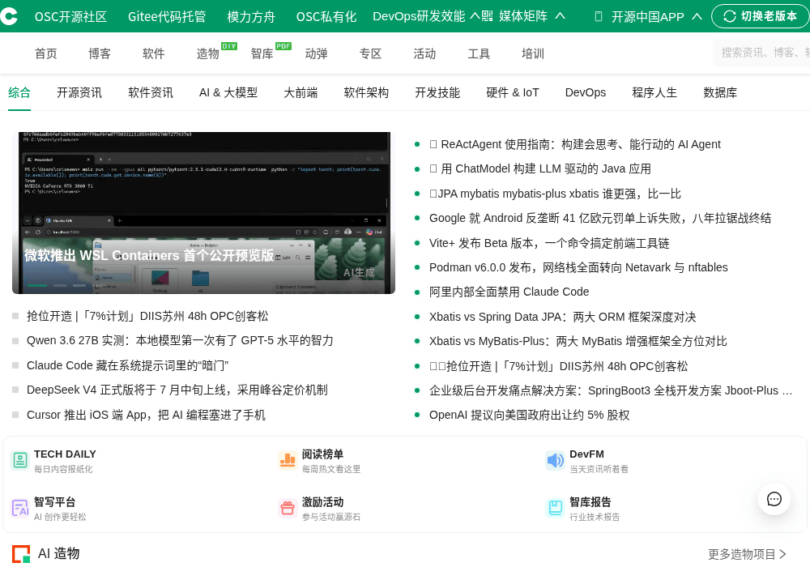The width and height of the screenshot is (810, 567).
Task: Select the 数据库 tab
Action: (x=720, y=92)
